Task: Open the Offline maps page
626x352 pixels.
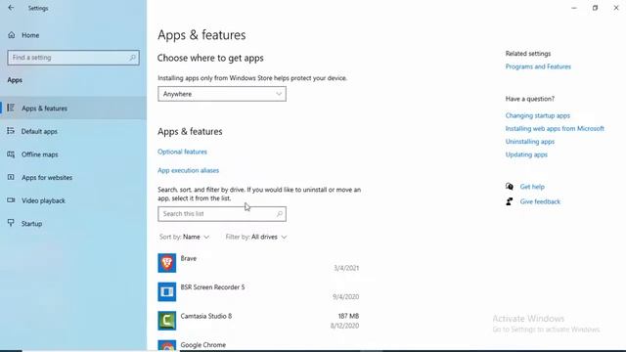Action: point(73,154)
